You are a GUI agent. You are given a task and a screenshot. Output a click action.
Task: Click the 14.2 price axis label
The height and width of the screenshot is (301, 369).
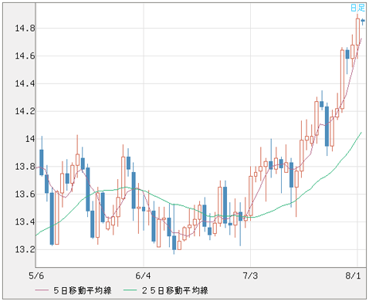tap(25, 111)
